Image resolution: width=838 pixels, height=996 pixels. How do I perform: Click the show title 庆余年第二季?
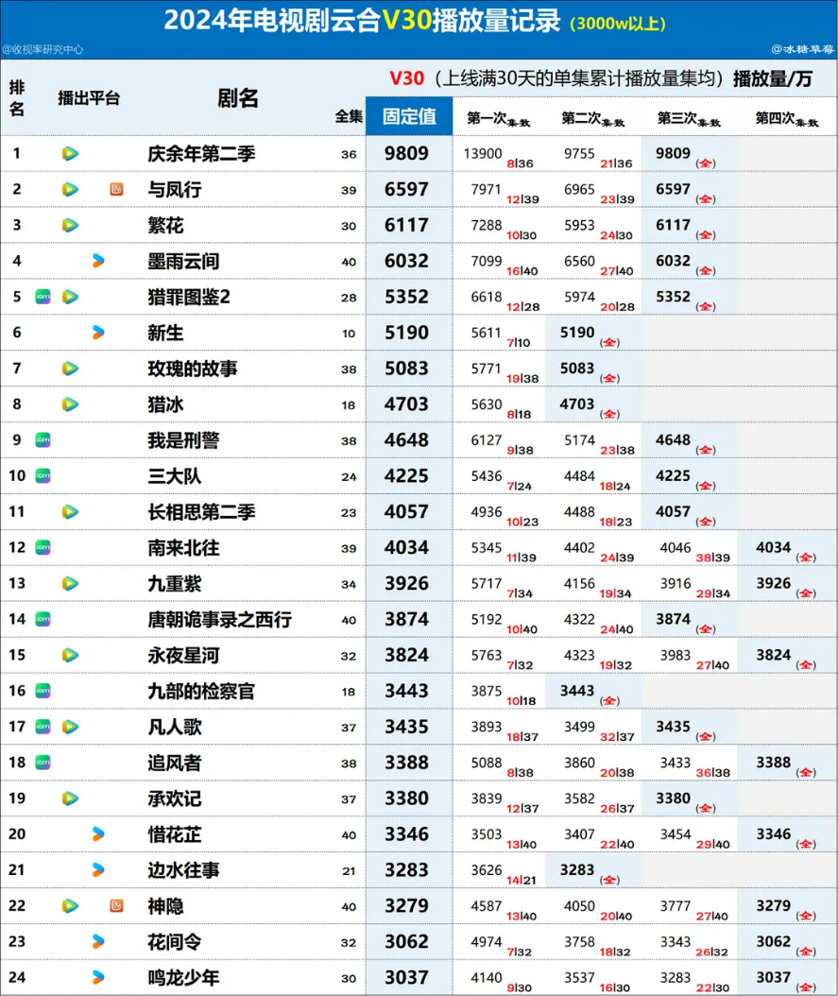(x=202, y=154)
